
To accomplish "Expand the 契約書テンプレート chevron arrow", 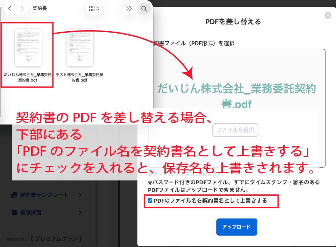I will 80,195.
